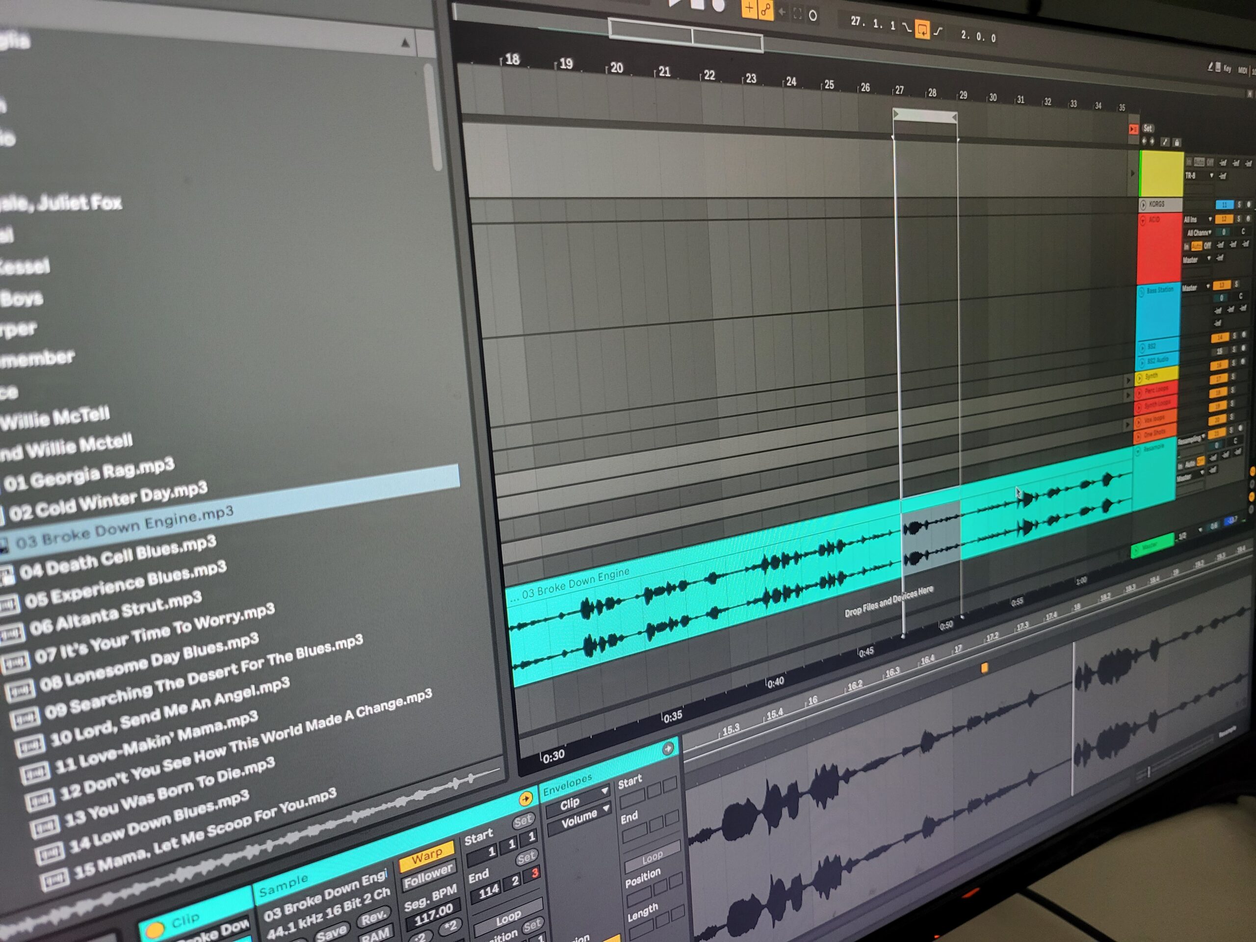Toggle the automation arm button
The image size is (1256, 942).
point(766,10)
